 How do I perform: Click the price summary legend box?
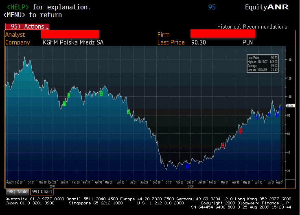(x=263, y=64)
